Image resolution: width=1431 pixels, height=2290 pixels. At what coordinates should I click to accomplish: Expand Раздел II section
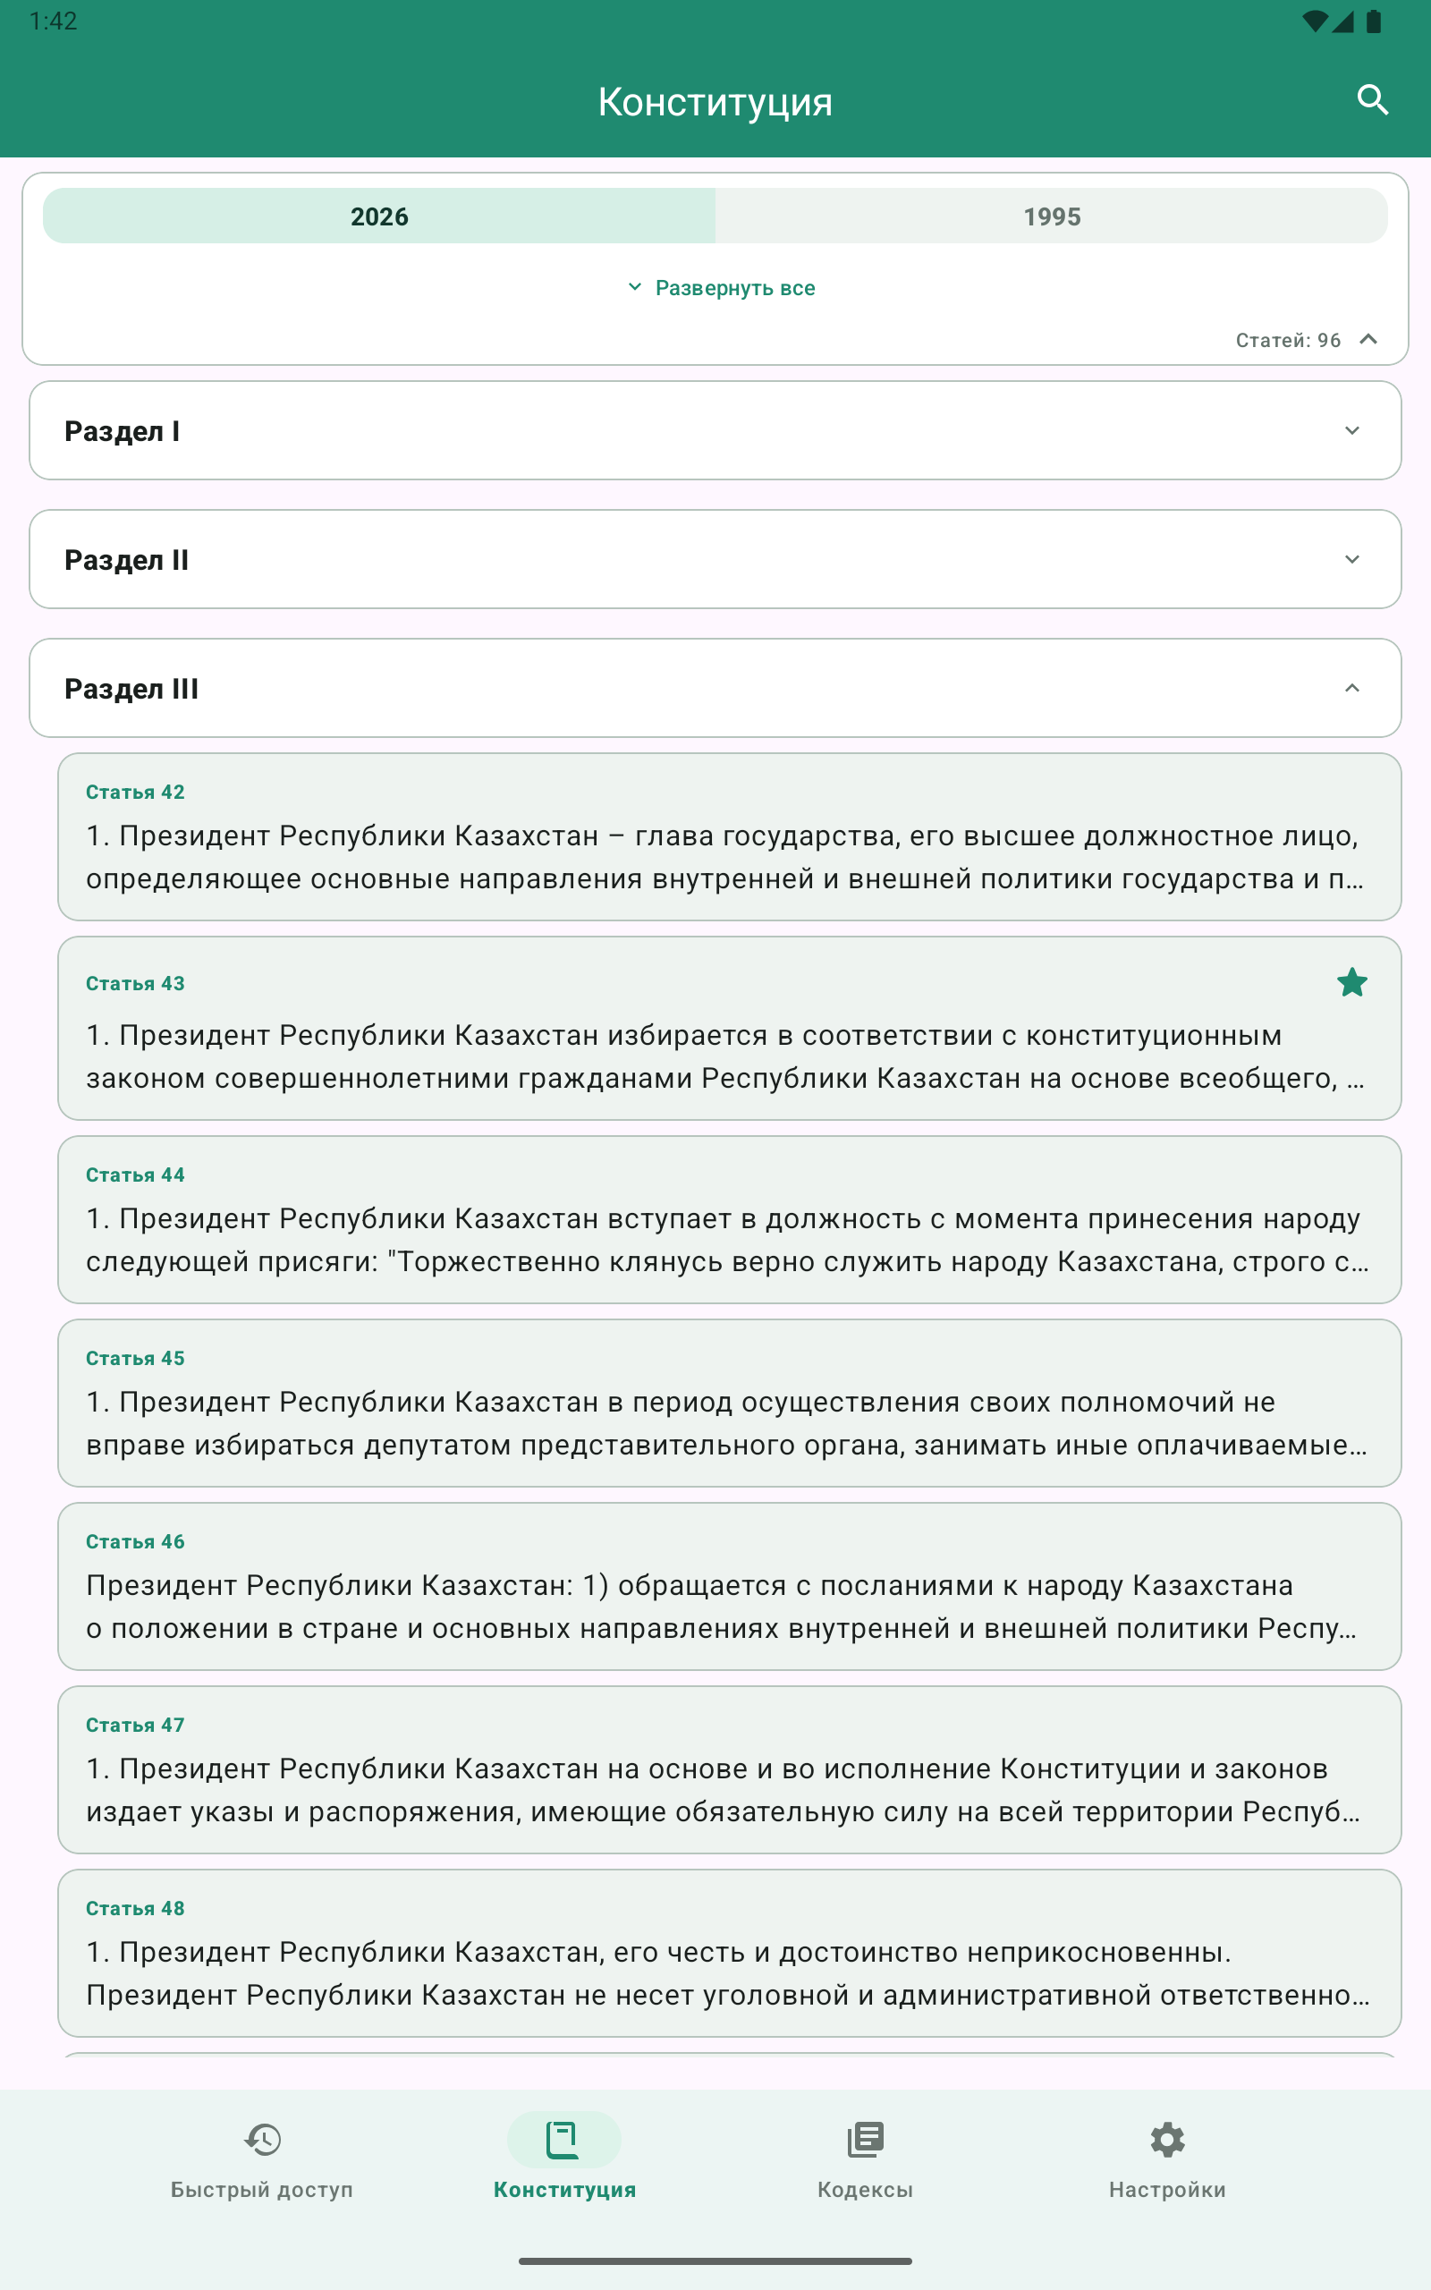point(715,559)
